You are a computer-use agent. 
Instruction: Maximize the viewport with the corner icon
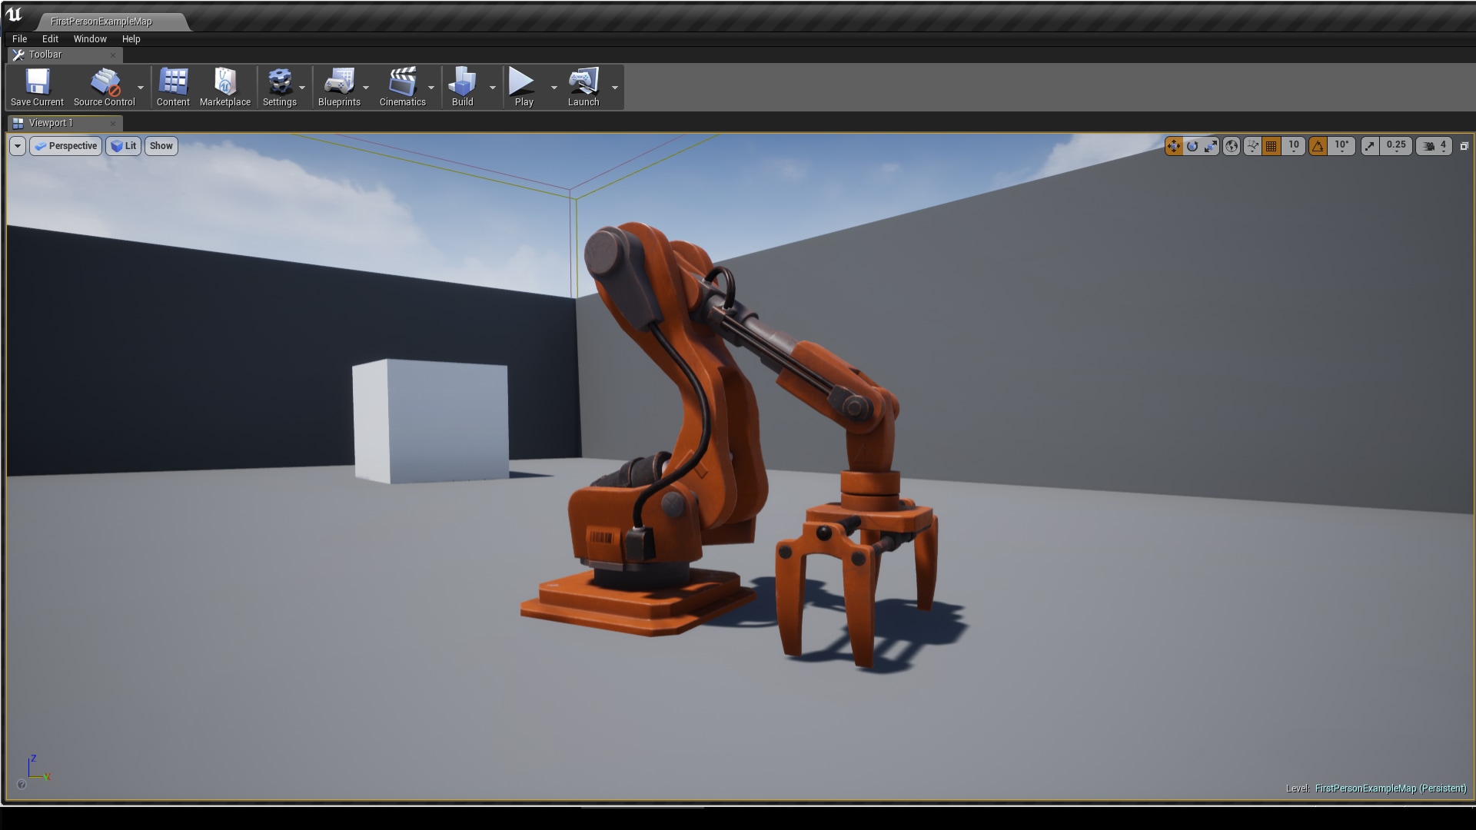[x=1464, y=146]
